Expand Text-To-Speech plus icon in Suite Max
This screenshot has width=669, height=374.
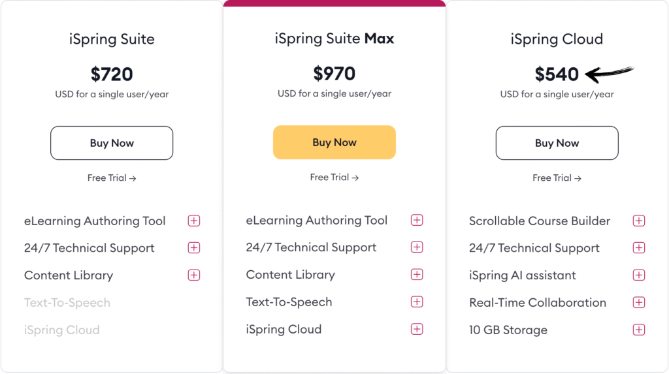tap(417, 302)
